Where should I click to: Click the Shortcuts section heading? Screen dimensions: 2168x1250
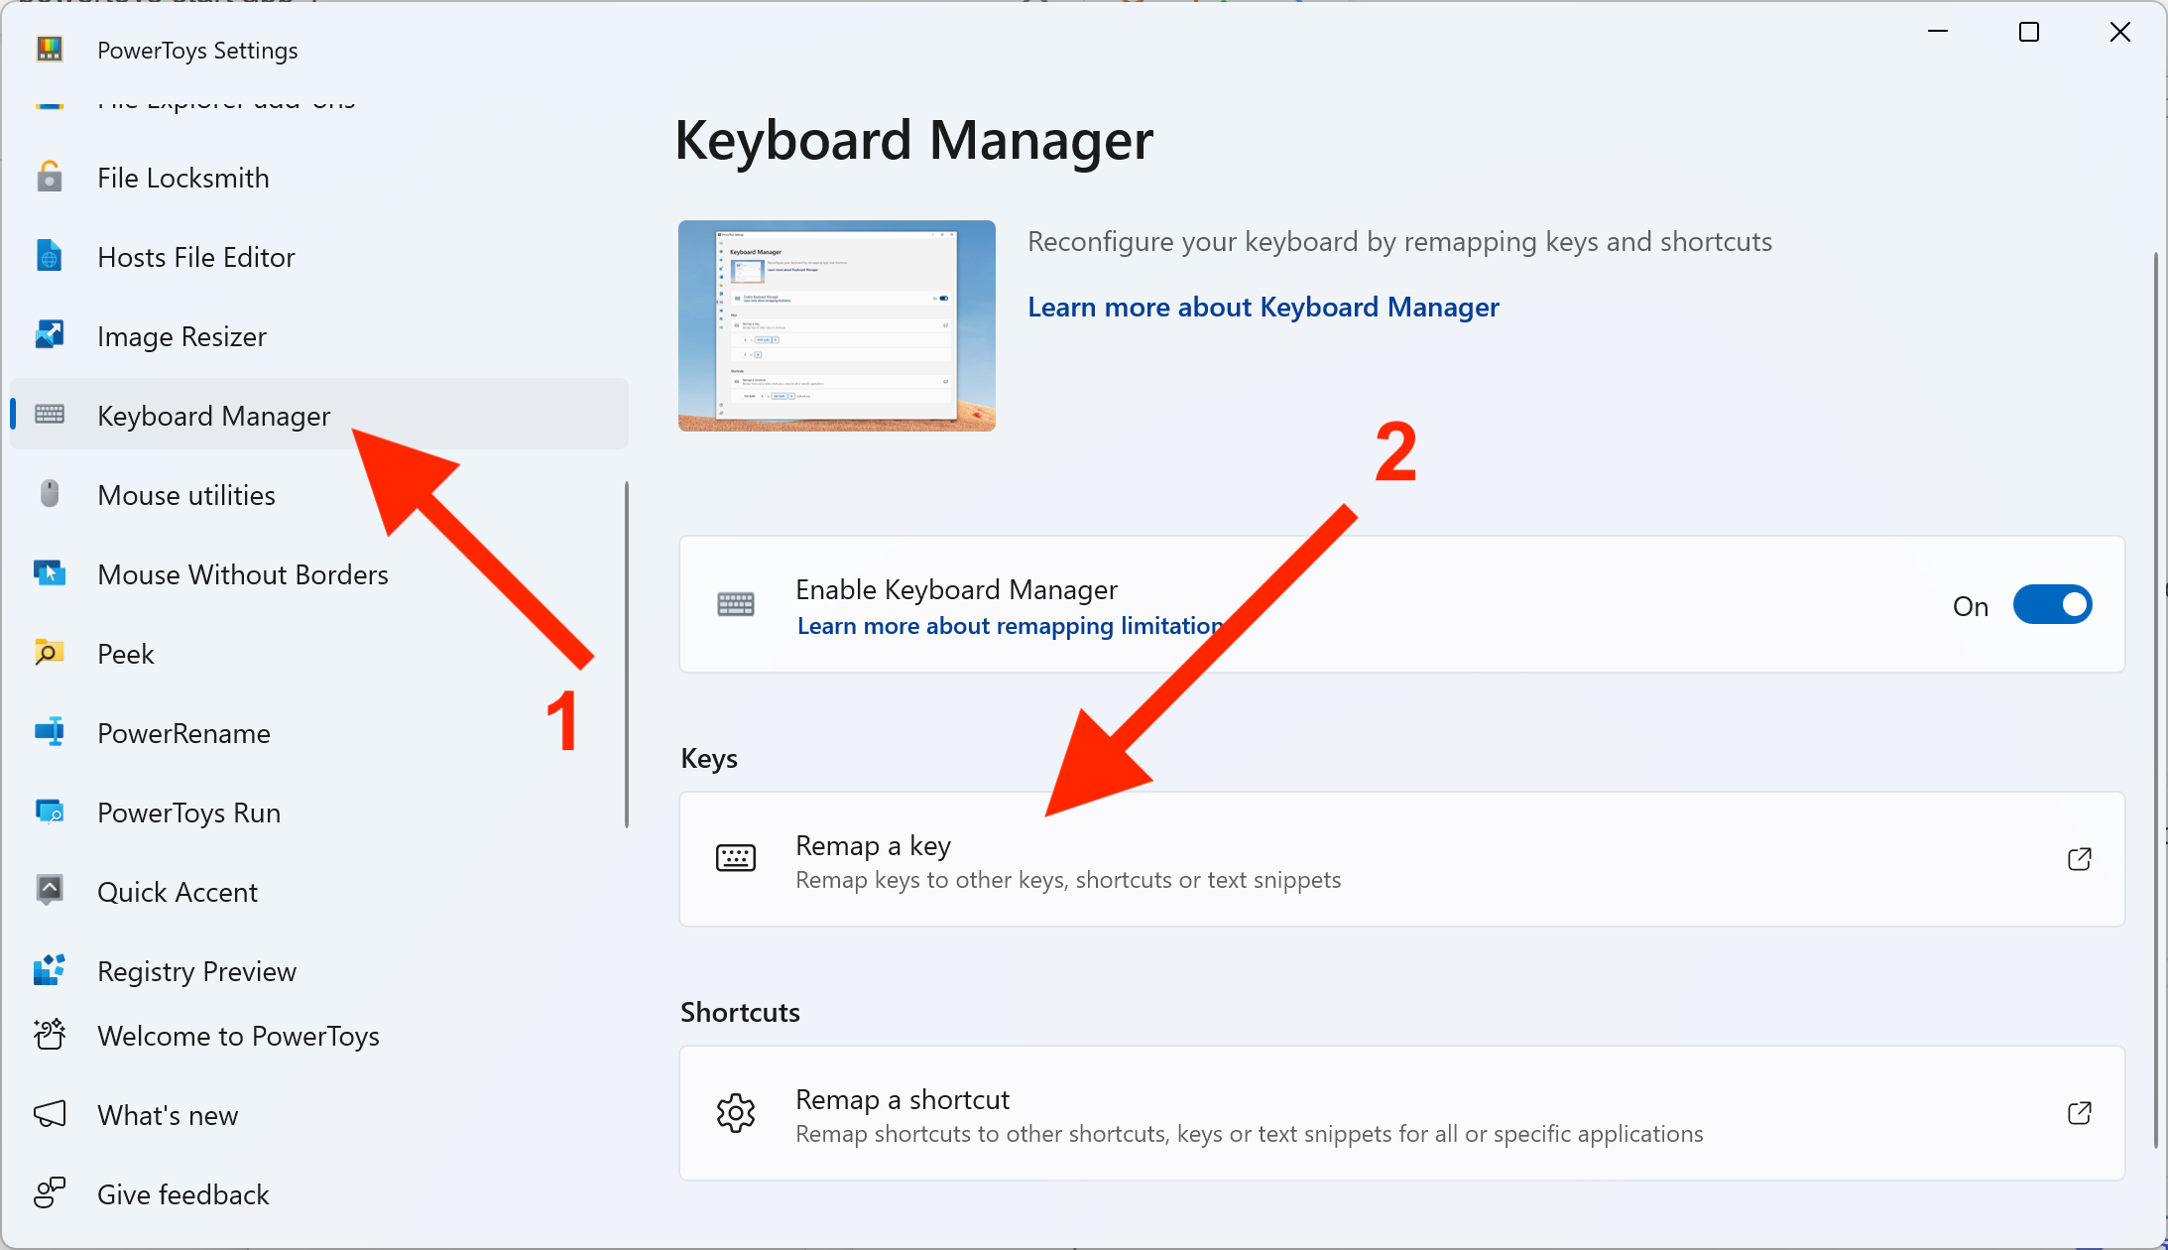[x=740, y=1012]
